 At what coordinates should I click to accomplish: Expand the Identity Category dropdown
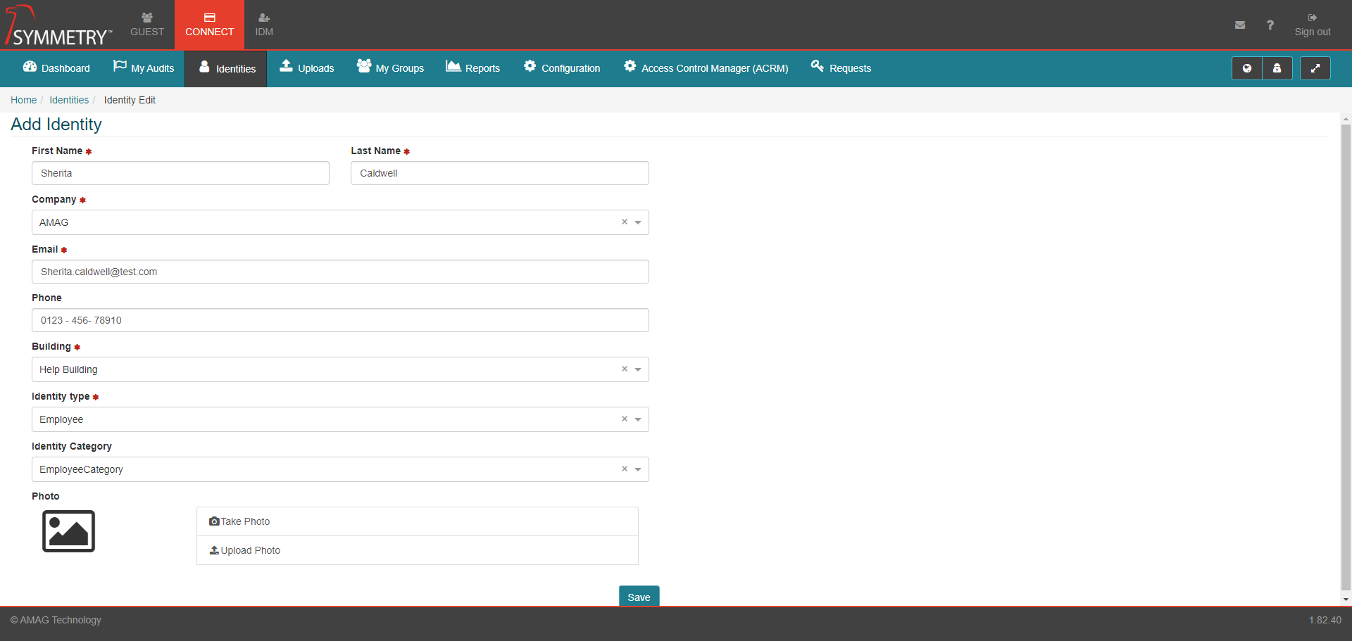click(638, 469)
